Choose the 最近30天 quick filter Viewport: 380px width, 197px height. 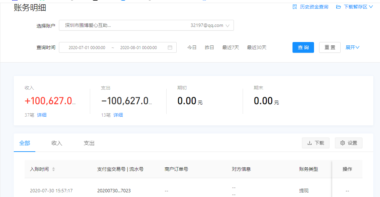pyautogui.click(x=256, y=47)
